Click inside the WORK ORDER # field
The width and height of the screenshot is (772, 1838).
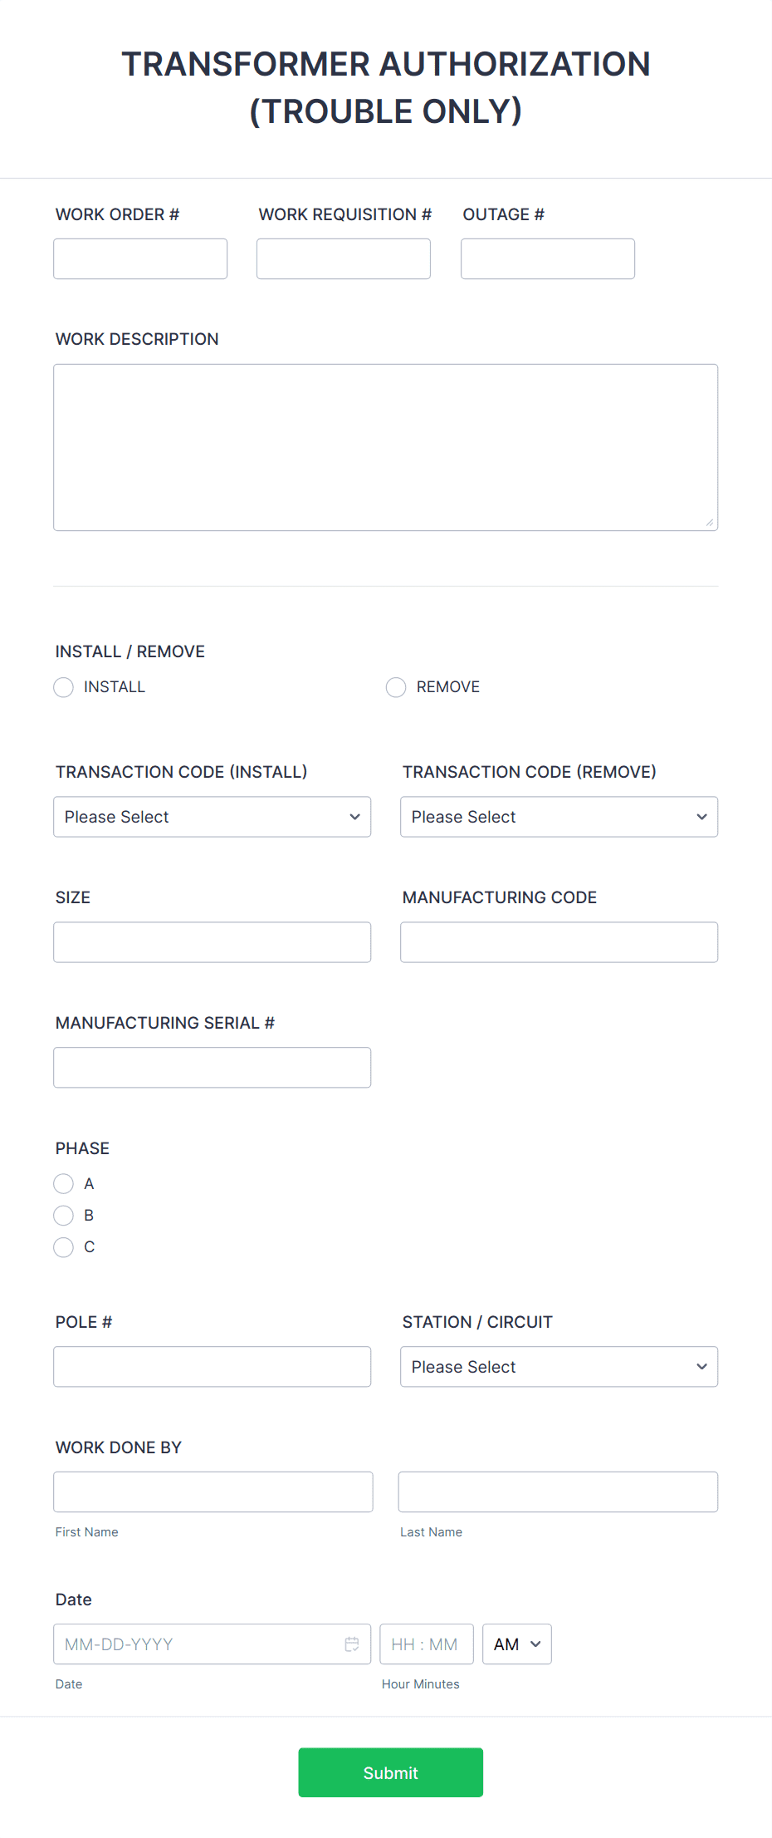tap(139, 258)
